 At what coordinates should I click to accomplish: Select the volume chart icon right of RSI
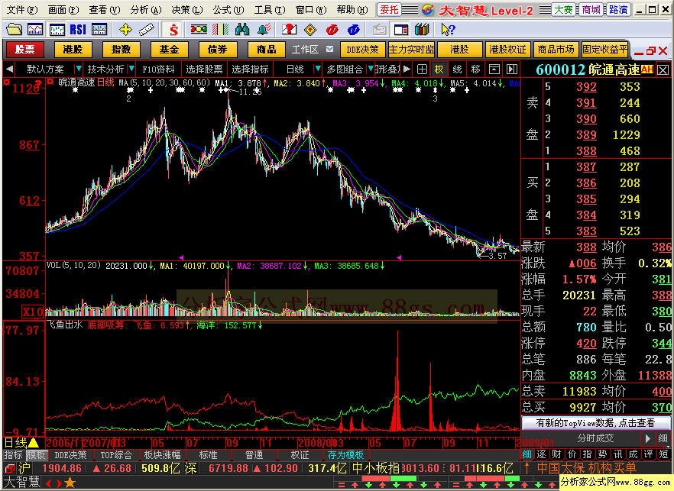pos(99,30)
